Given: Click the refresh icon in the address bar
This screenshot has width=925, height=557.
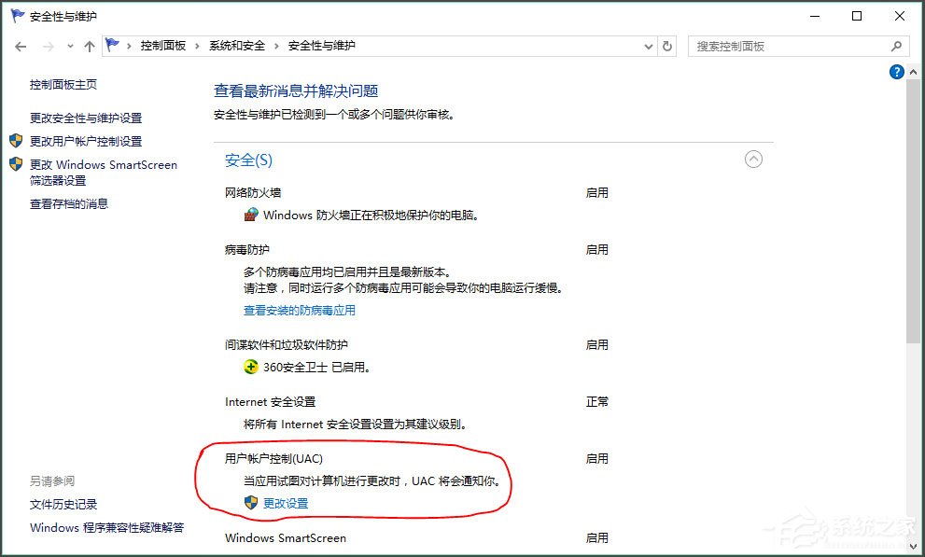Looking at the screenshot, I should tap(668, 45).
